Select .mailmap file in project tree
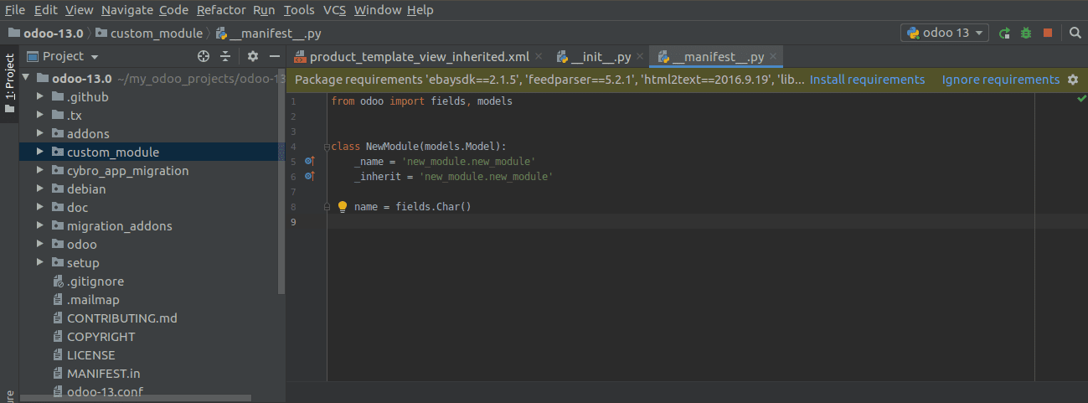 (85, 299)
